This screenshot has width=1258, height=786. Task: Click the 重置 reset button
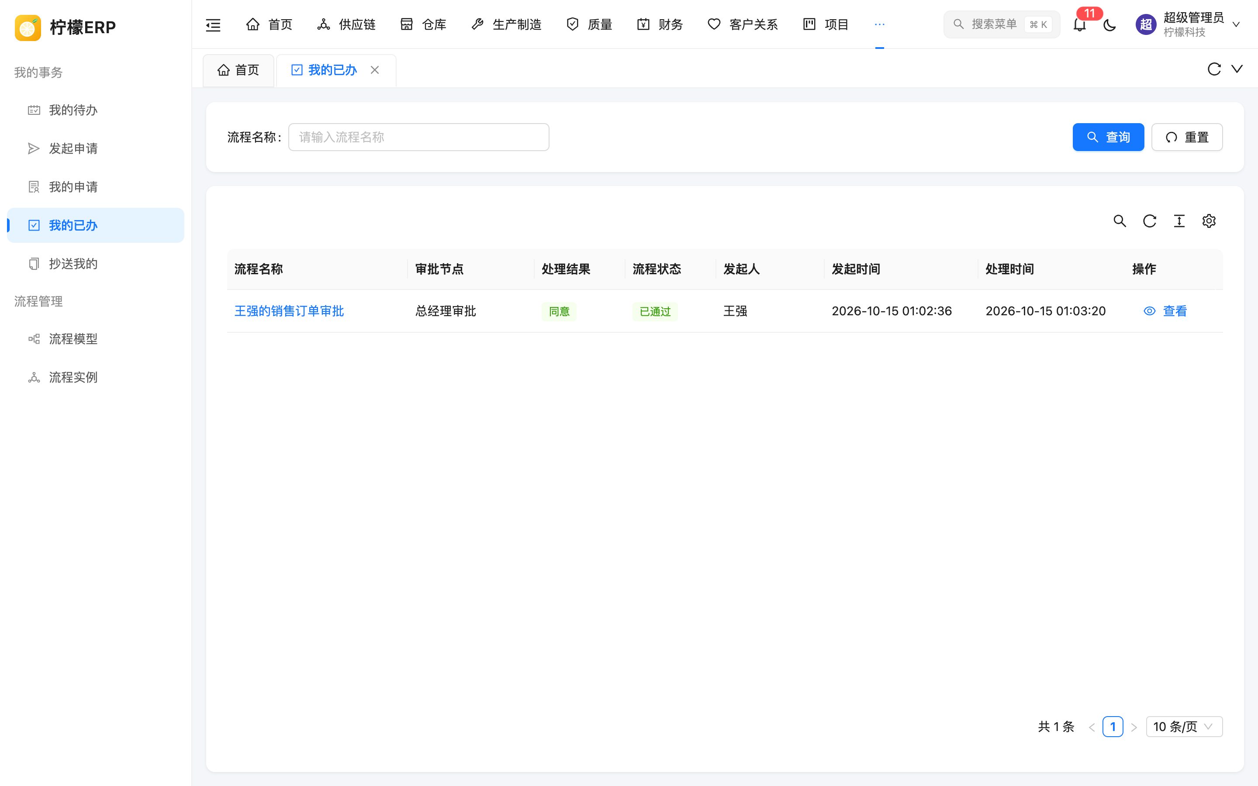[1187, 137]
